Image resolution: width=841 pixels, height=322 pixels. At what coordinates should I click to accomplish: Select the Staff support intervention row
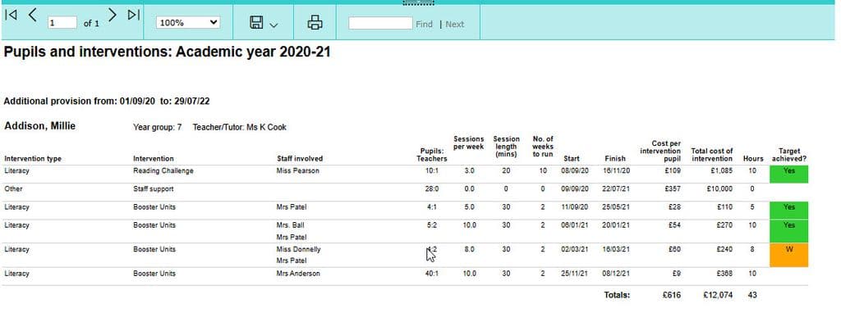(405, 189)
